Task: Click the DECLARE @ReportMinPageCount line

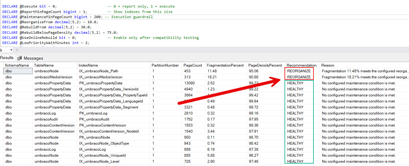Action: [x=45, y=12]
